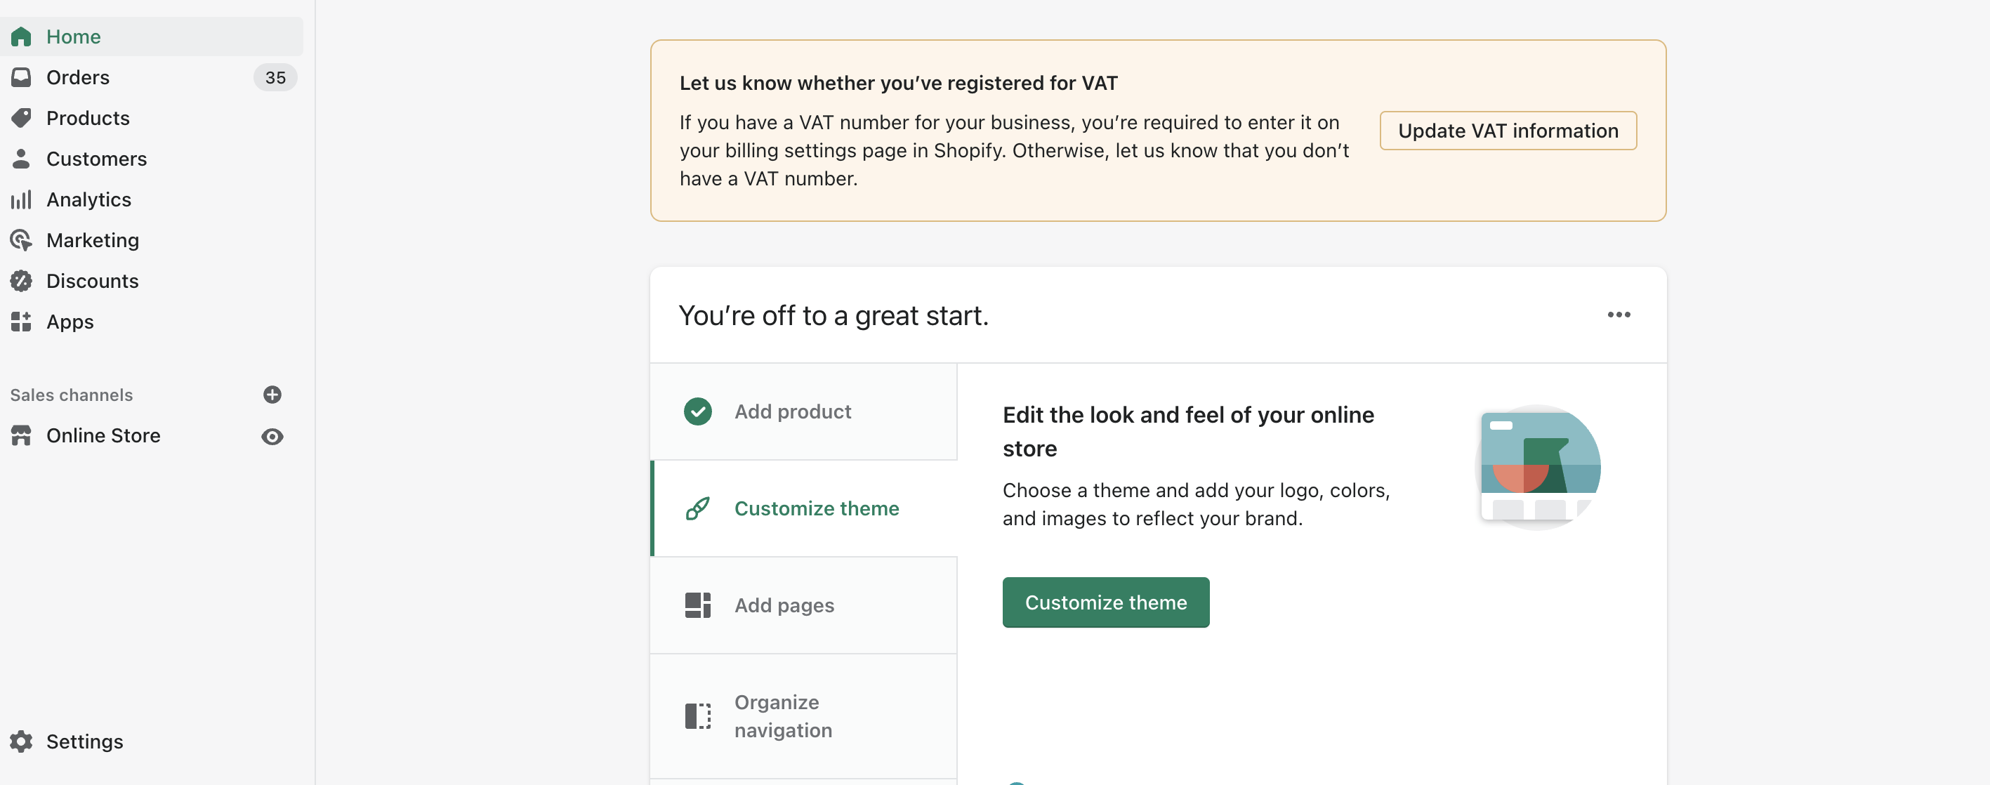Click the green Customize theme button
Image resolution: width=1990 pixels, height=785 pixels.
coord(1105,602)
